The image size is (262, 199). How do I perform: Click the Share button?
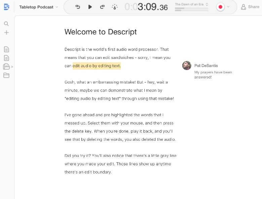[250, 7]
